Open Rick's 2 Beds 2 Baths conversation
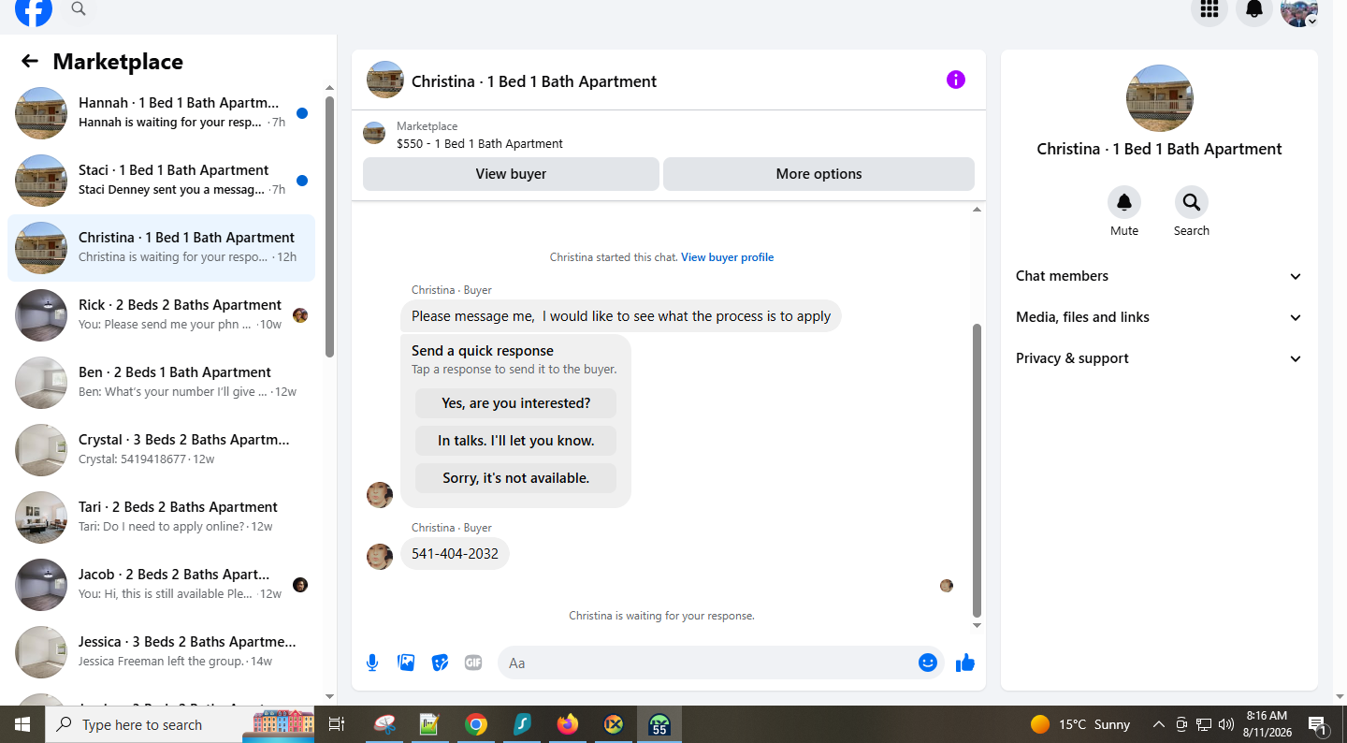Image resolution: width=1347 pixels, height=743 pixels. [x=161, y=315]
